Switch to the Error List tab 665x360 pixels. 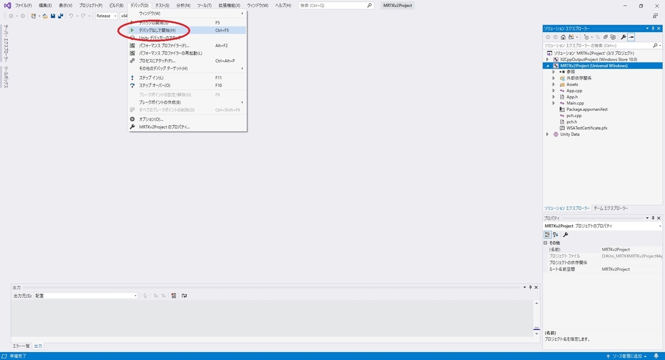(x=22, y=346)
